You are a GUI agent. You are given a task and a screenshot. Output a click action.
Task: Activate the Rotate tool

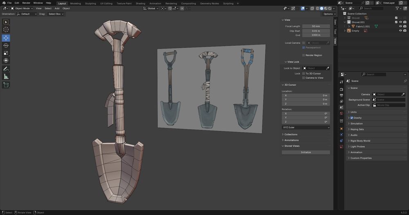(6, 45)
